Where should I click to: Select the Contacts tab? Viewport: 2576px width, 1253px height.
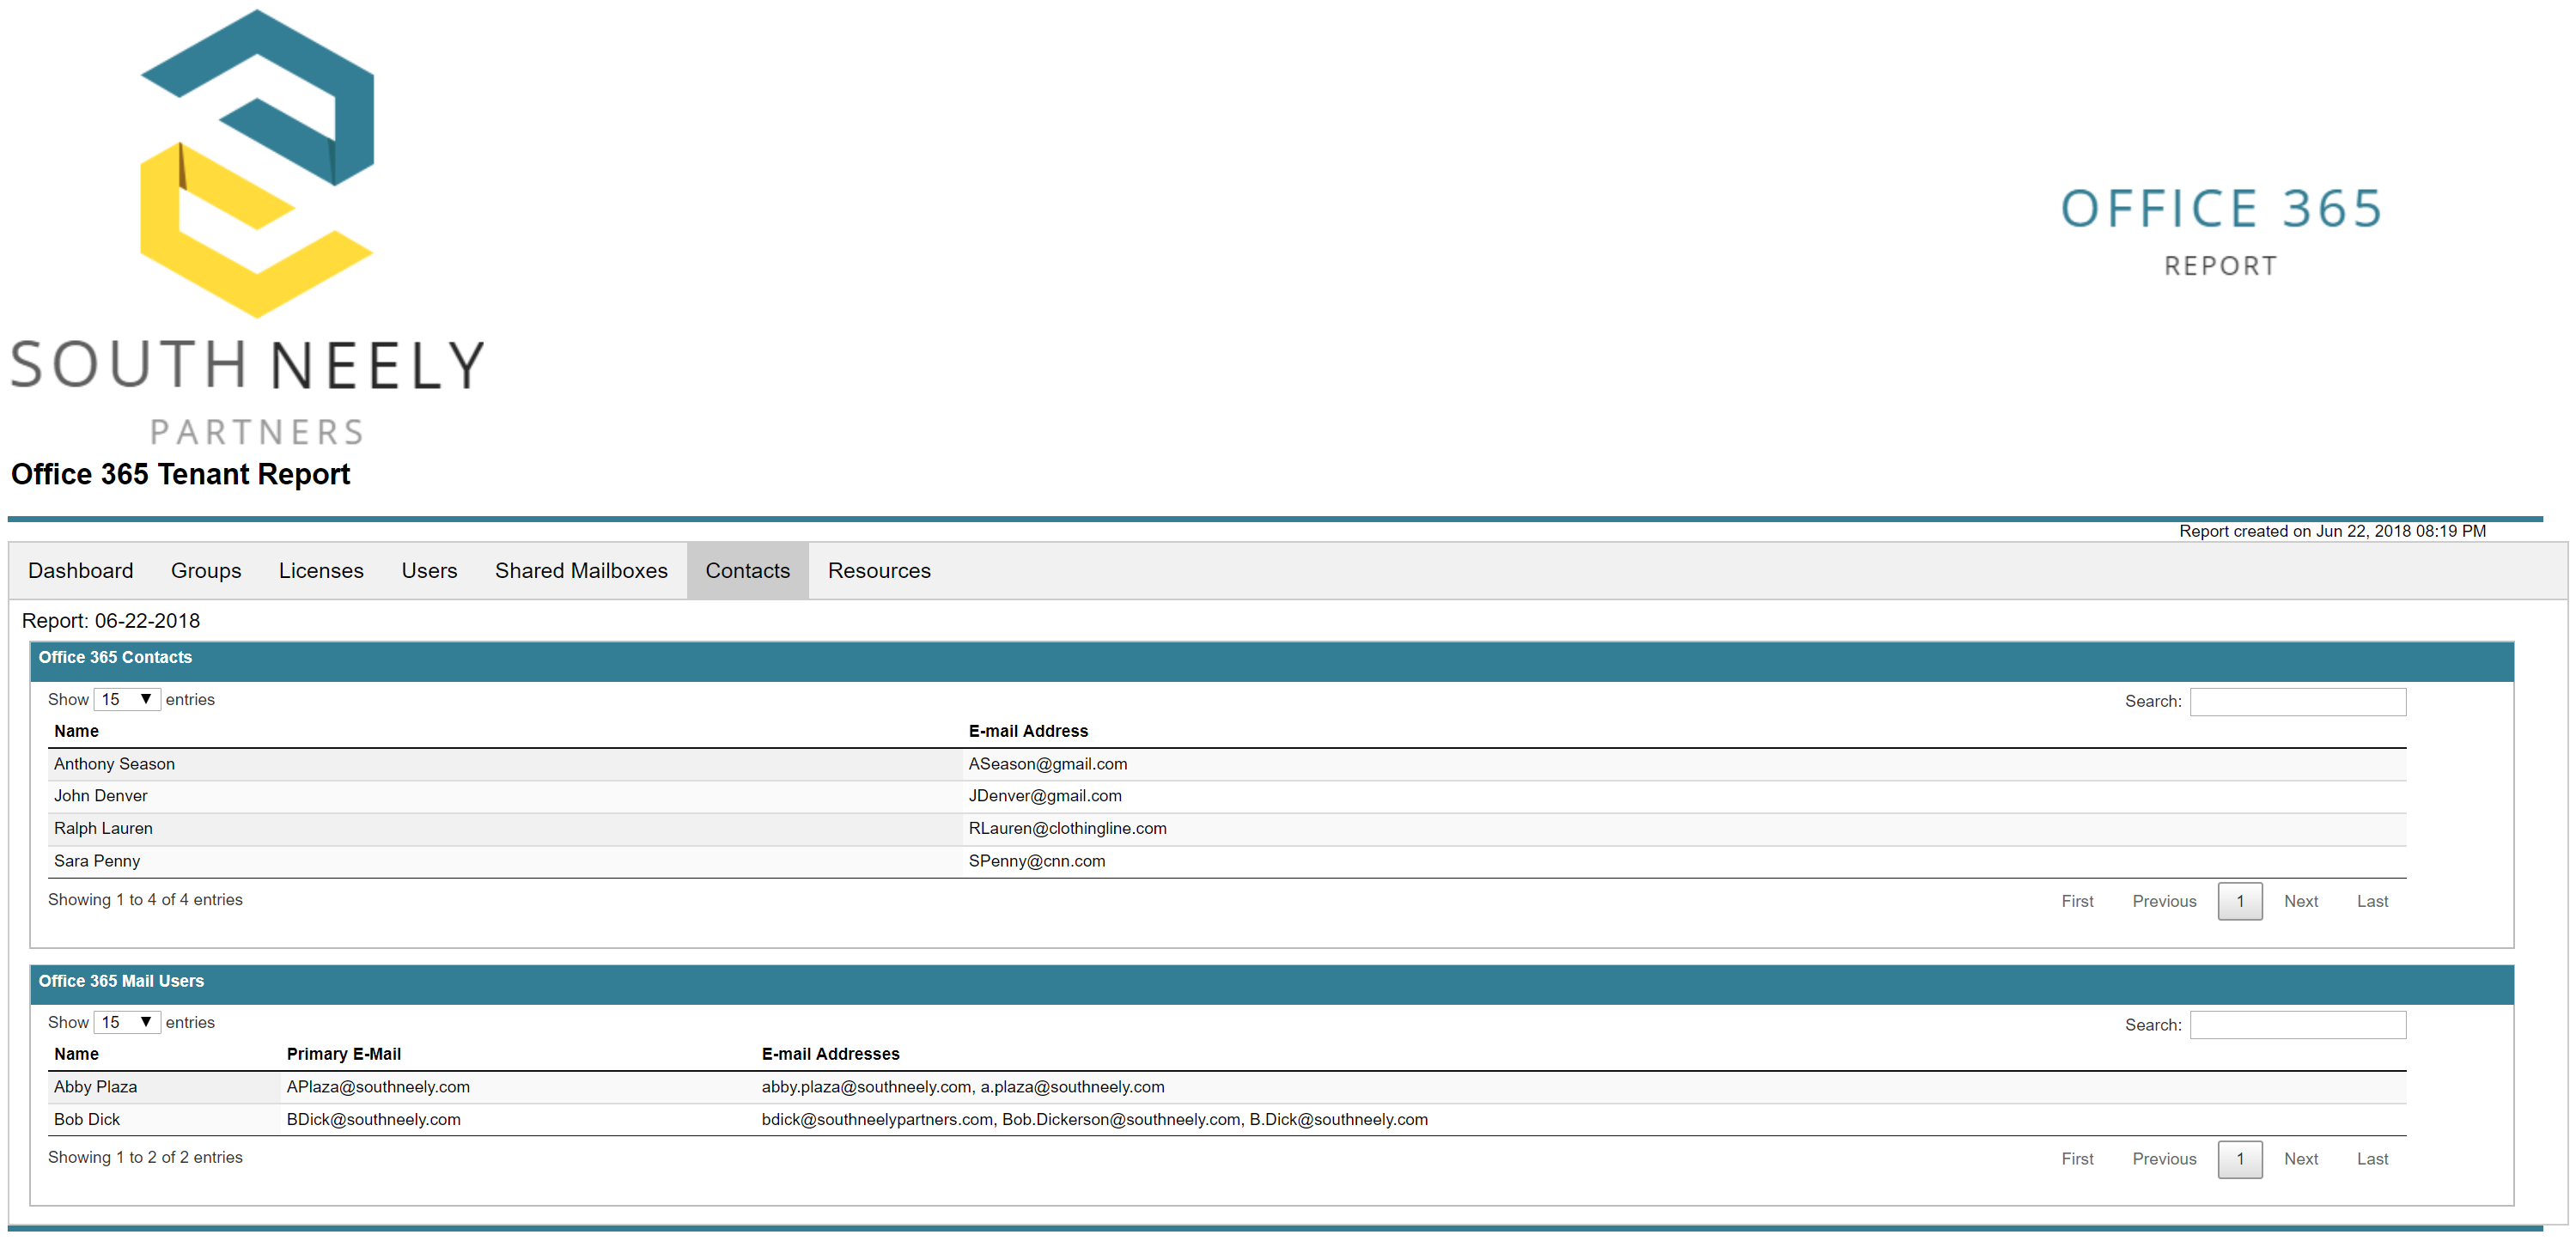[747, 570]
